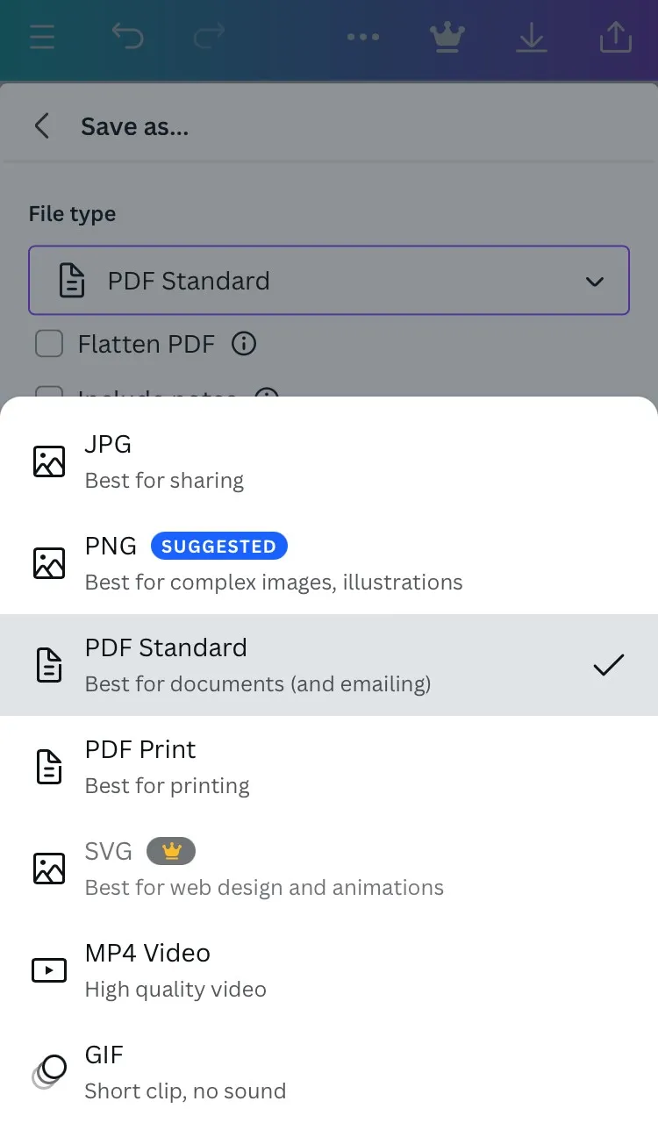
Task: Undo the last action
Action: coord(128,37)
